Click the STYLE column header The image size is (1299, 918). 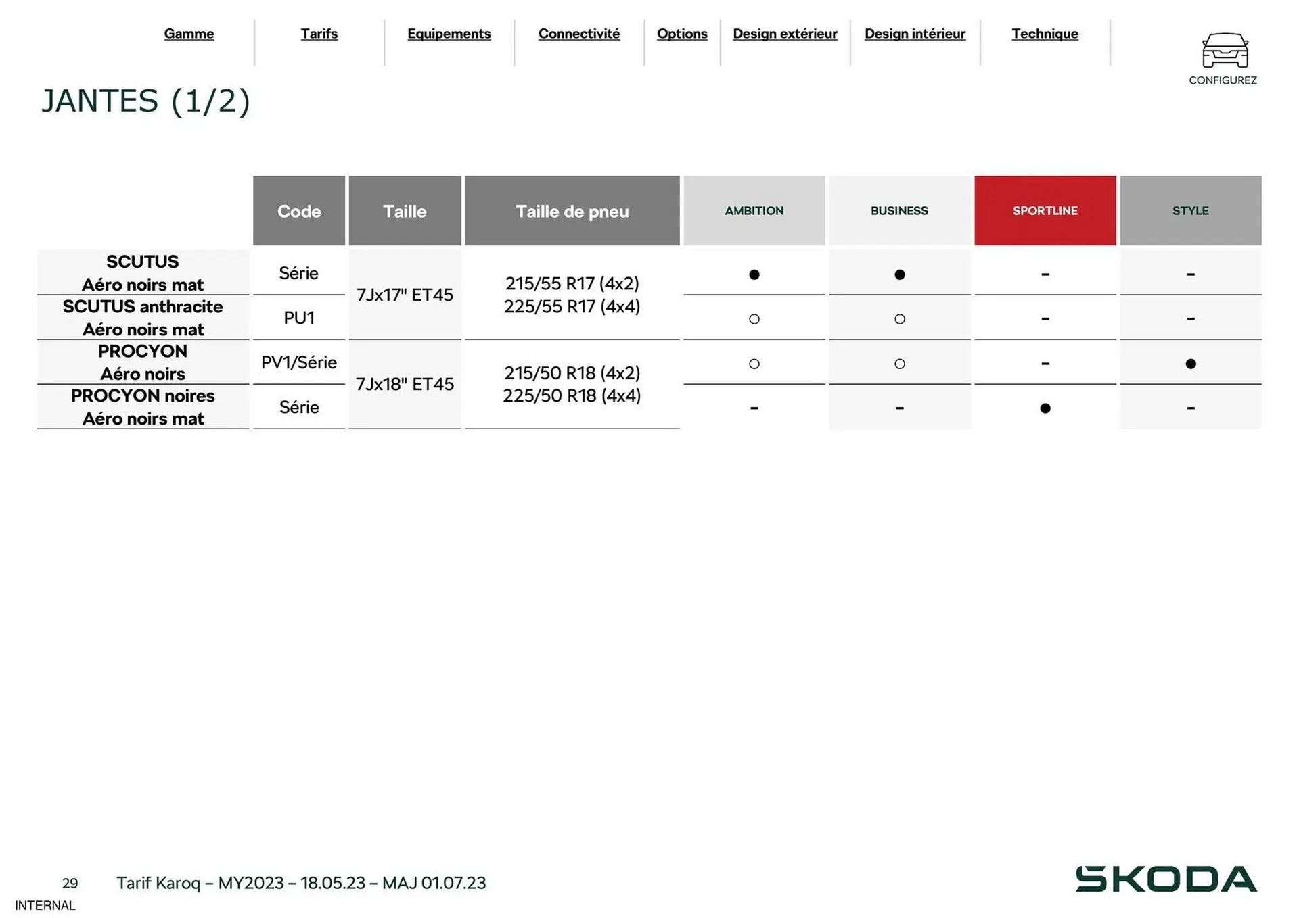[1190, 210]
